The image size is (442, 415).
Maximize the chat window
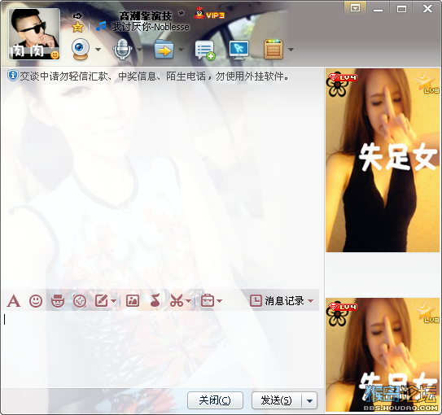pos(401,9)
